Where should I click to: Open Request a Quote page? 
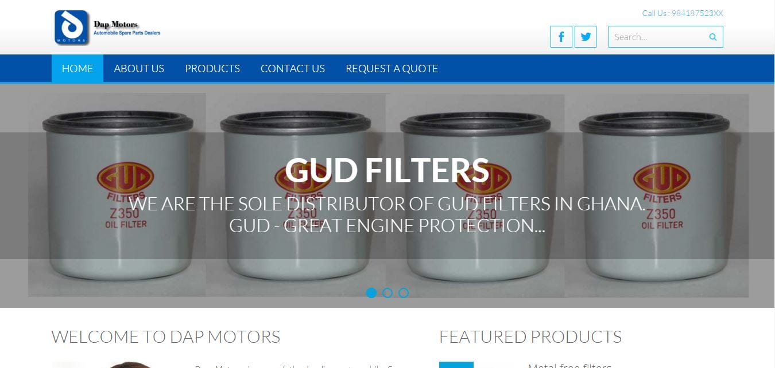point(392,68)
